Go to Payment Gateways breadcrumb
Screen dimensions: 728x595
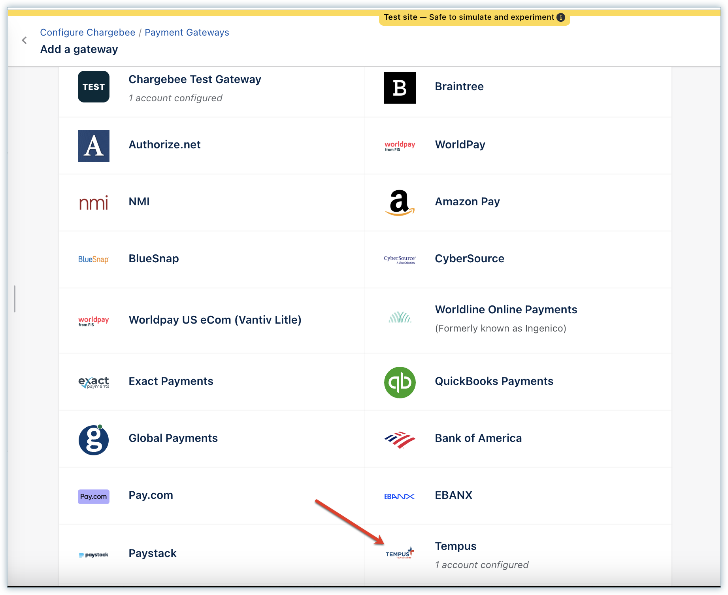pyautogui.click(x=187, y=32)
